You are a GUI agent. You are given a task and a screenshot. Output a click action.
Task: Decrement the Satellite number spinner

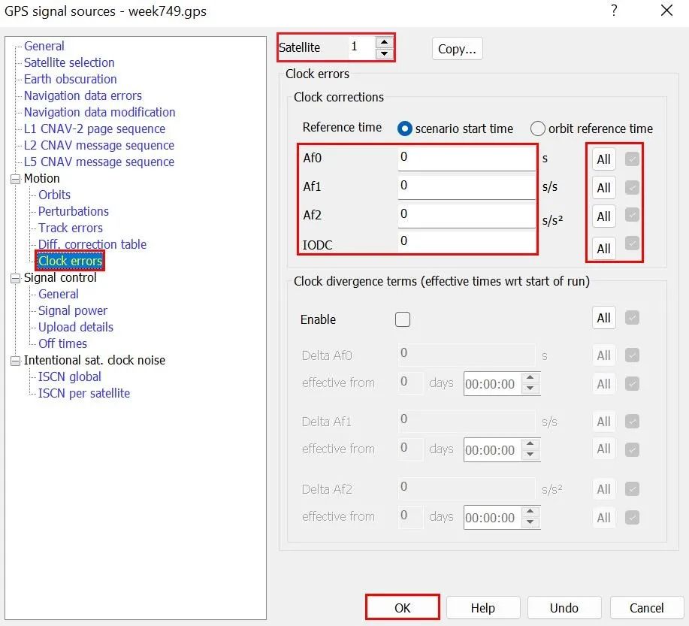pyautogui.click(x=384, y=53)
